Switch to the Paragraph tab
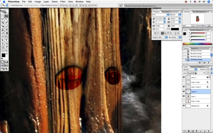Image resolution: width=213 pixels, height=133 pixels. [x=165, y=12]
